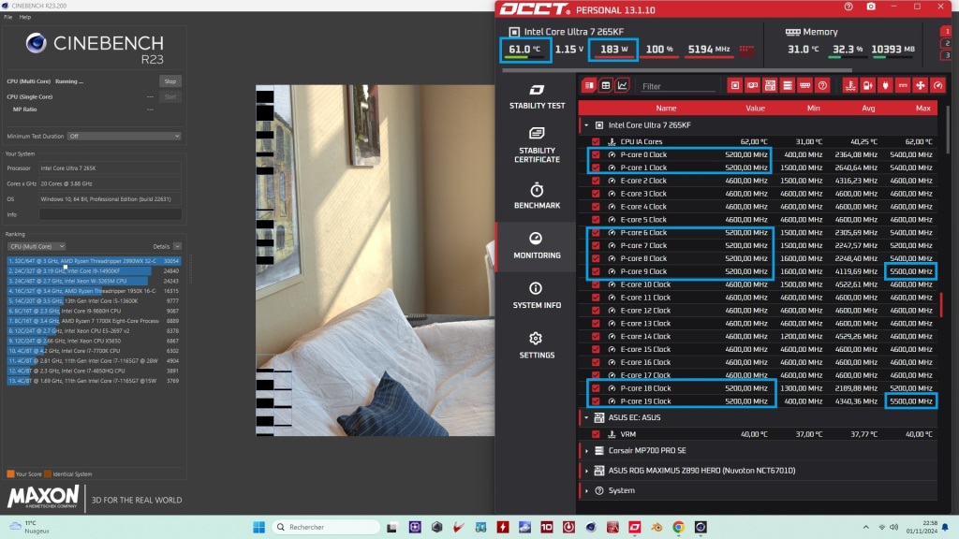
Task: Toggle the CPU sensor filter icon in OCCT
Action: (735, 85)
